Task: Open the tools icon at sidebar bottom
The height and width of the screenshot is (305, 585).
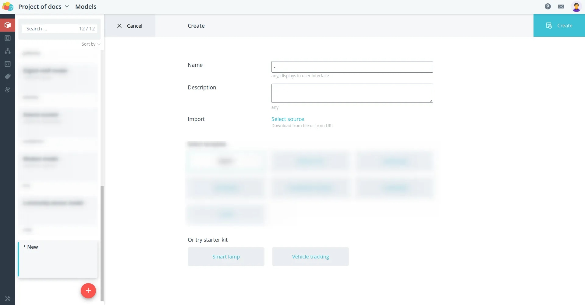Action: pos(8,299)
